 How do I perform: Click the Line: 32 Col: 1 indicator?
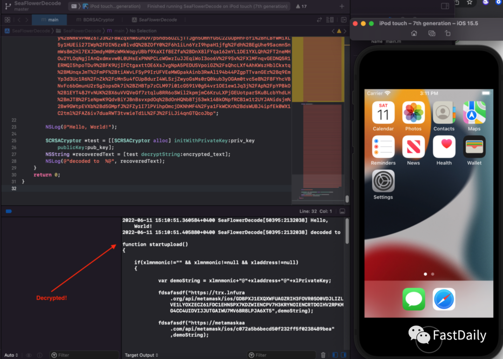click(x=316, y=211)
